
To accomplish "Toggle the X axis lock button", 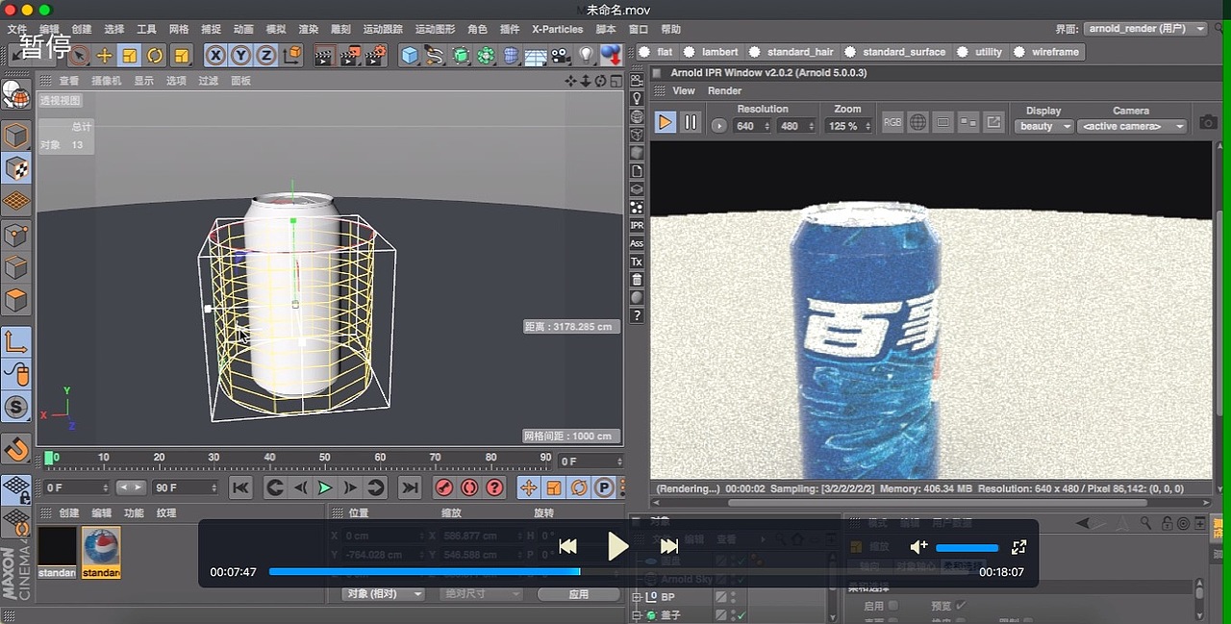I will pyautogui.click(x=215, y=55).
